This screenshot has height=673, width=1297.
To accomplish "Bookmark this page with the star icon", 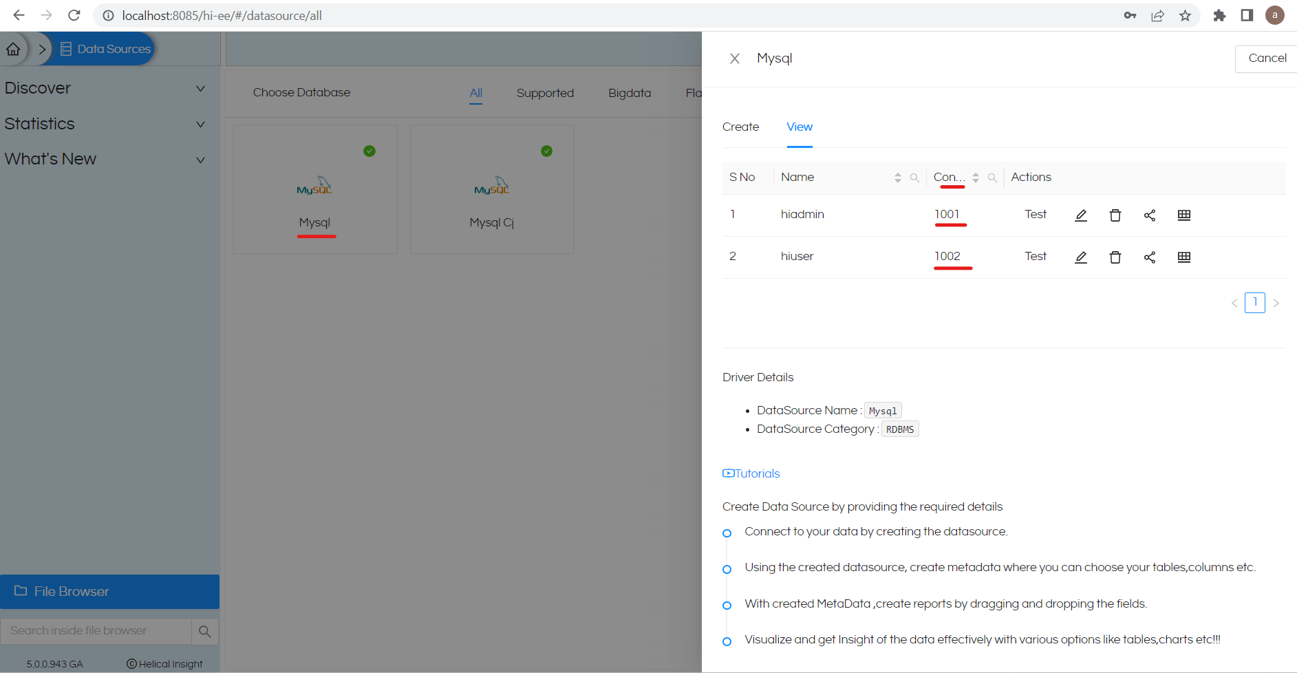I will coord(1185,15).
